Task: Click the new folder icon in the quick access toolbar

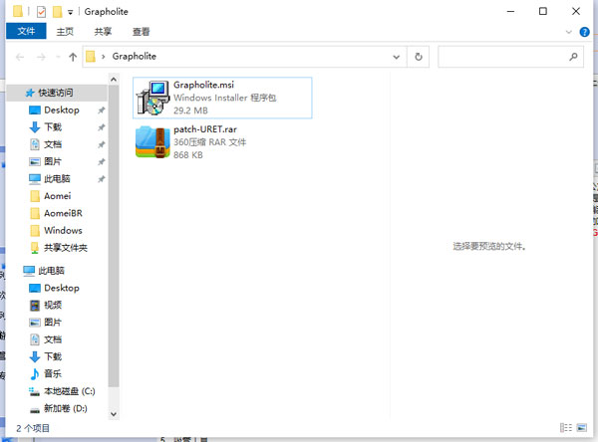Action: click(57, 12)
